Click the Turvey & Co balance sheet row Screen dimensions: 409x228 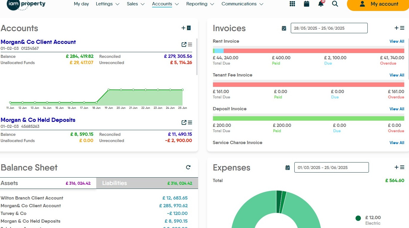pyautogui.click(x=94, y=213)
